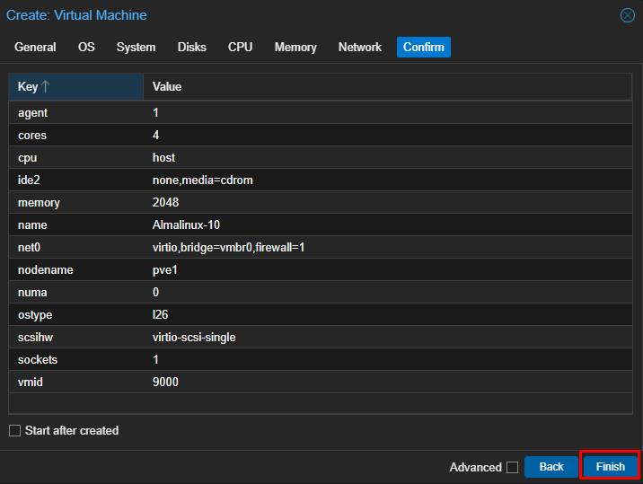Go to the Disks tab
Viewport: 643px width, 484px height.
[192, 48]
